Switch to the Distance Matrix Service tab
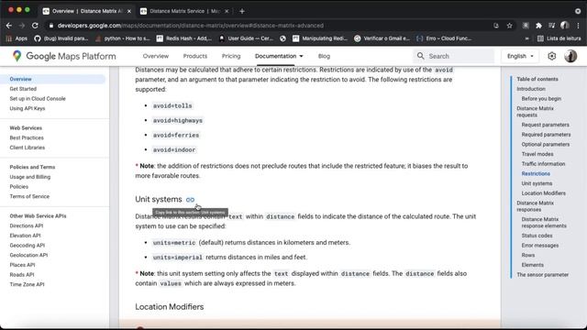 click(184, 11)
